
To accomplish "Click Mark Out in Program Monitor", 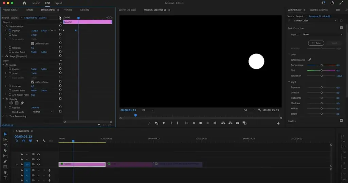I will pos(177,123).
